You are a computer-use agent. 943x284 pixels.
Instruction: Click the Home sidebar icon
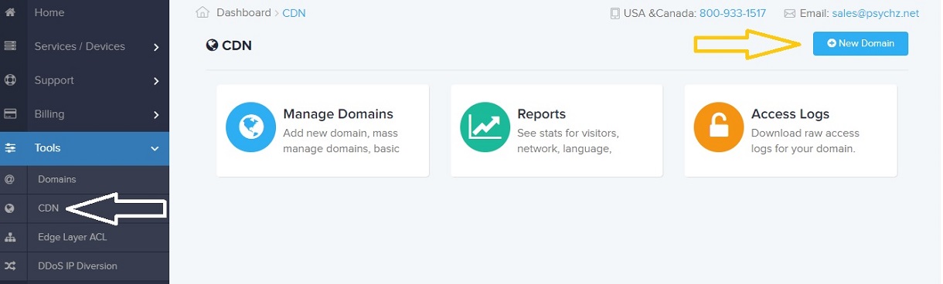pyautogui.click(x=10, y=12)
